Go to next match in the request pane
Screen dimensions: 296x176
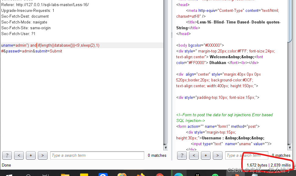coord(43,156)
